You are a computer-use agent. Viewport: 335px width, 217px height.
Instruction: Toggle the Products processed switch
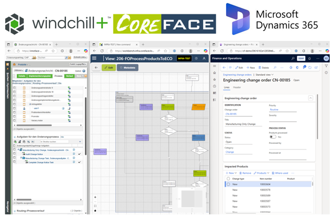pyautogui.click(x=273, y=137)
